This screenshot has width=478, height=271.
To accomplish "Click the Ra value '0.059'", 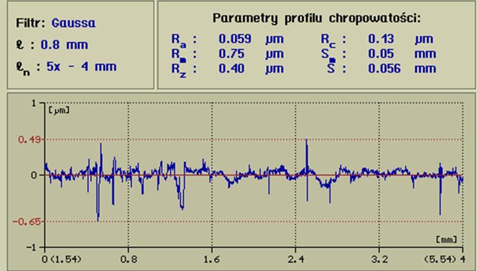I will (x=235, y=39).
